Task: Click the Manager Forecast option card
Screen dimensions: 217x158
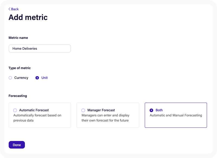Action: pyautogui.click(x=108, y=115)
